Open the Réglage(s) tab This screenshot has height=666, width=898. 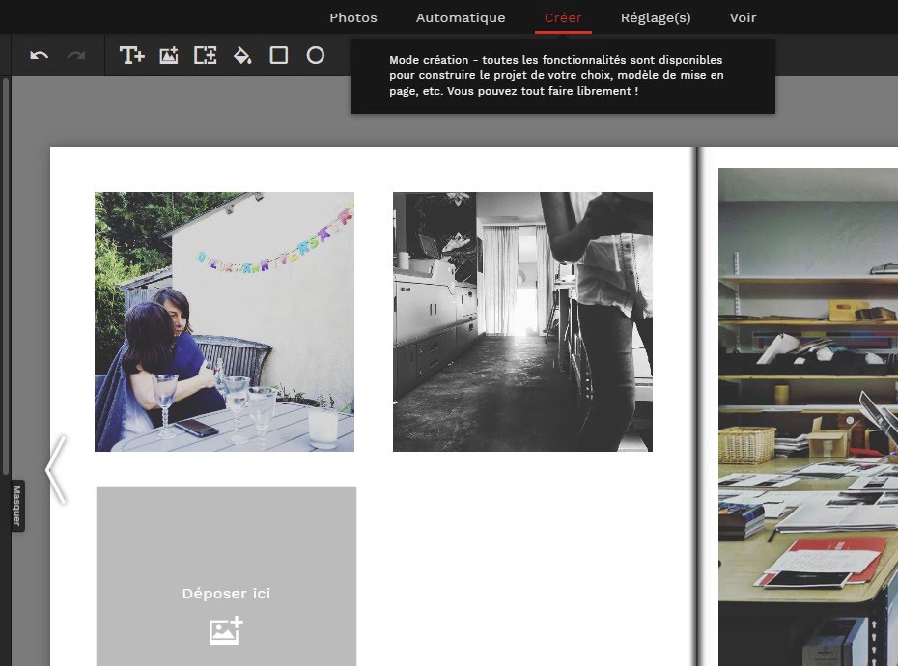(656, 17)
